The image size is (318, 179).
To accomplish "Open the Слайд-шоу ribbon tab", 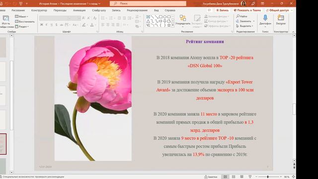I will pyautogui.click(x=99, y=10).
